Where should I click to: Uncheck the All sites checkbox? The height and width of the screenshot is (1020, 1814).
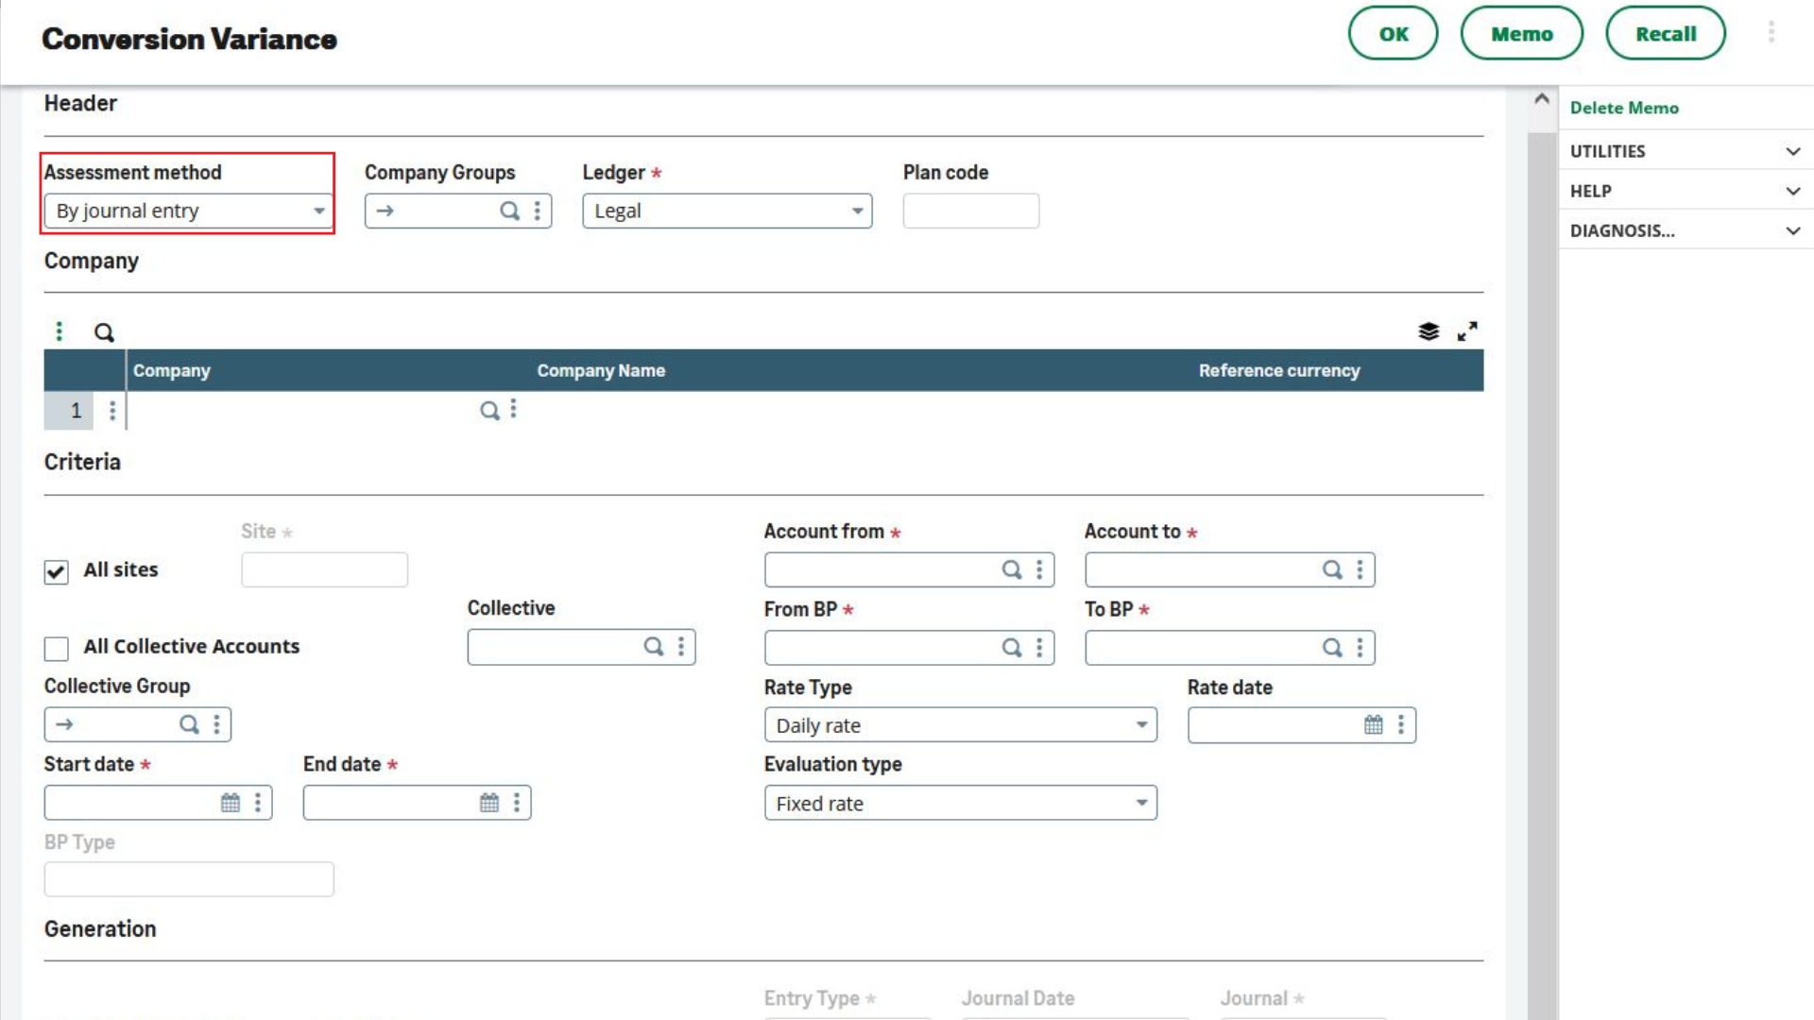coord(56,572)
